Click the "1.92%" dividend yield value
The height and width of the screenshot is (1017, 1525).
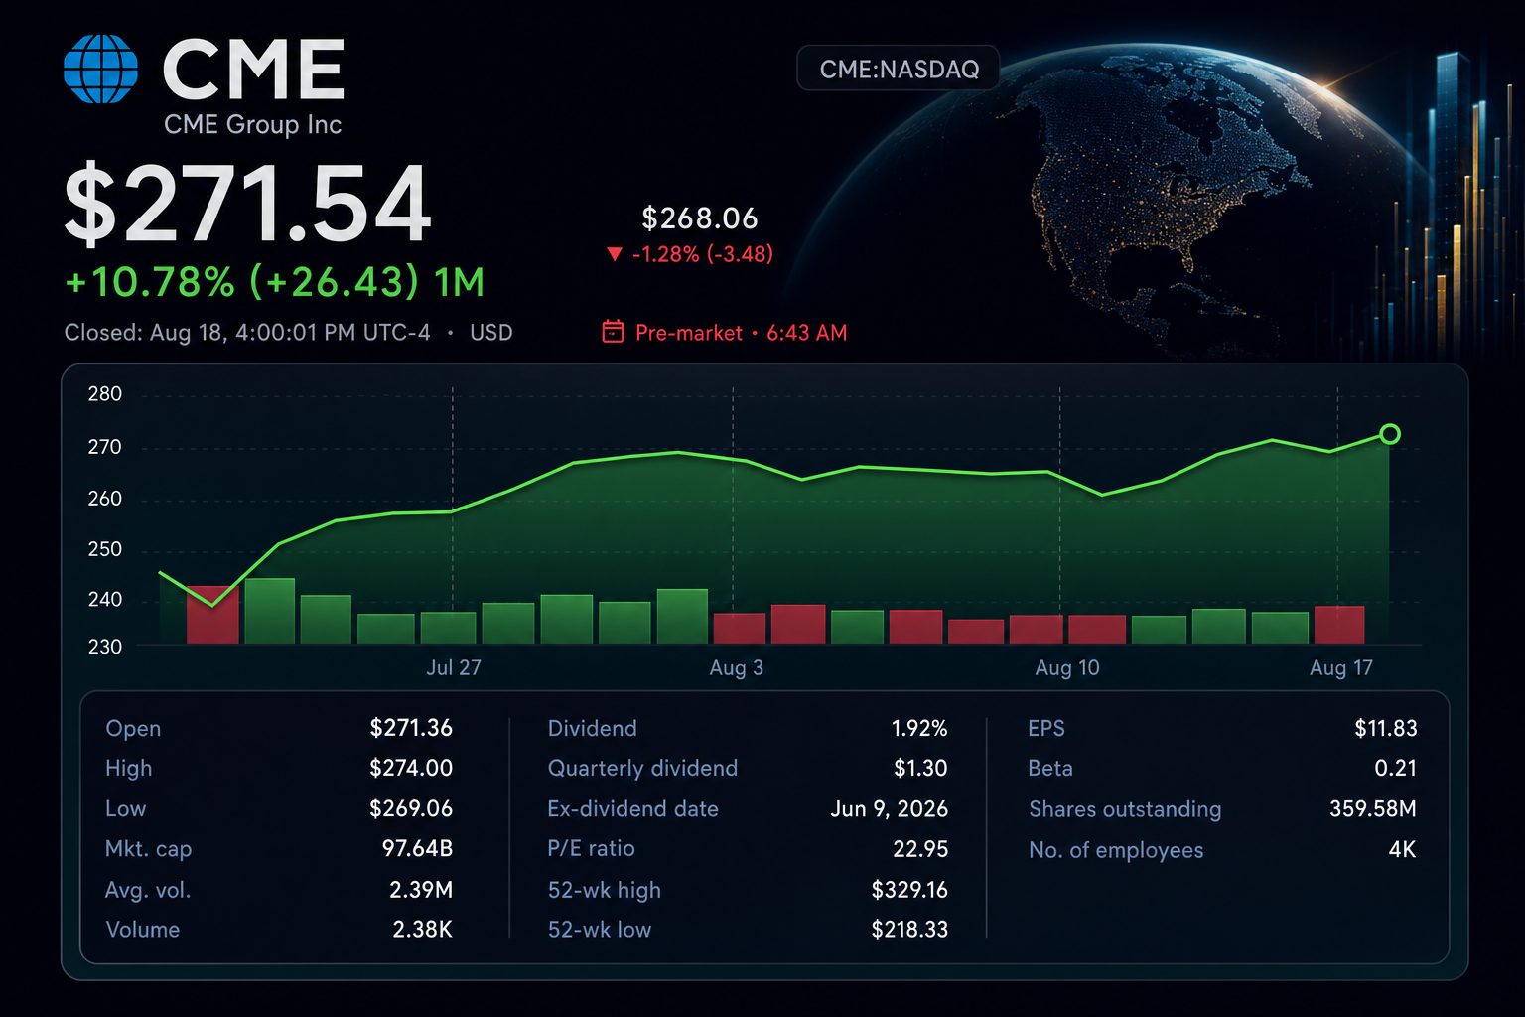click(x=919, y=728)
